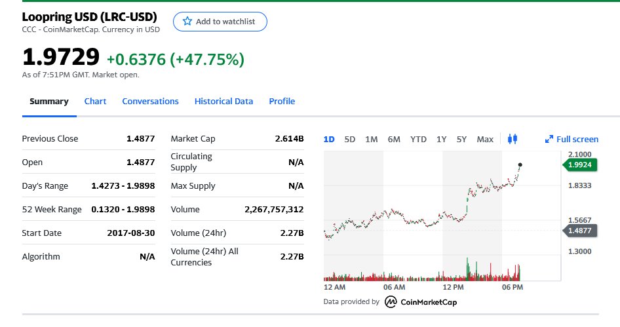Viewport: 620px width, 327px height.
Task: Open the Chart tab
Action: tap(95, 101)
